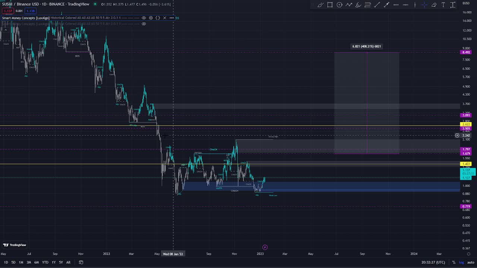477x268 pixels.
Task: Select the Fib retracement lines tool
Action: (x=367, y=5)
